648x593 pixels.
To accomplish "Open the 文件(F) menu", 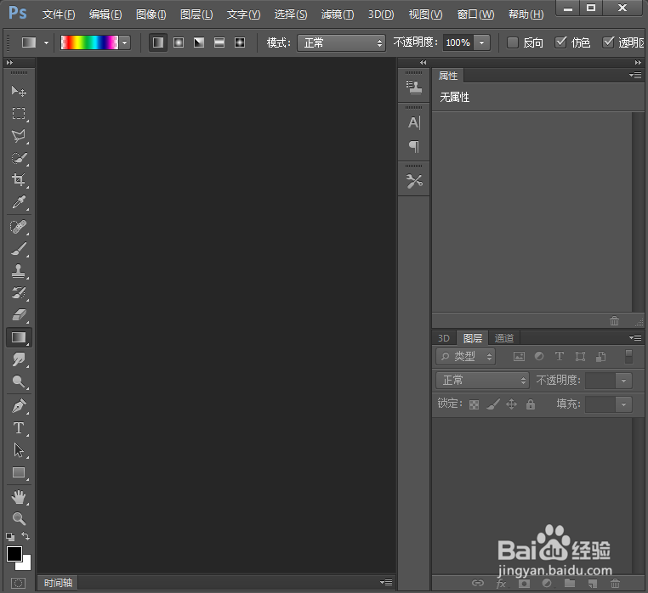I will coord(59,14).
